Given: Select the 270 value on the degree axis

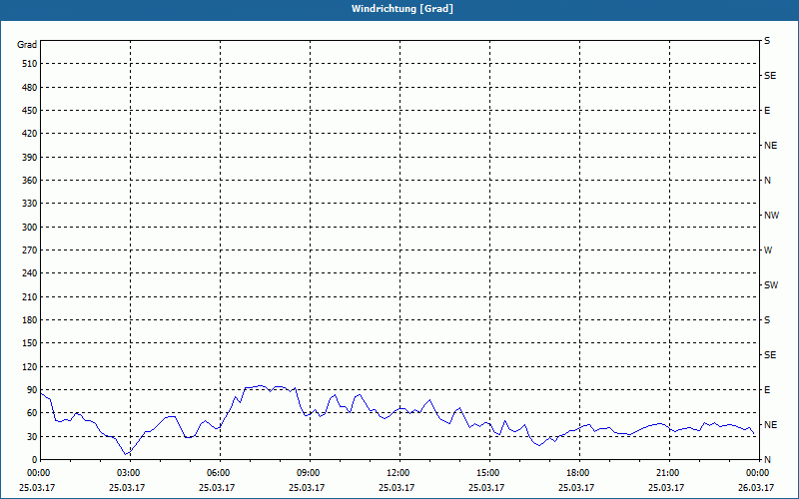Looking at the screenshot, I should (x=30, y=250).
